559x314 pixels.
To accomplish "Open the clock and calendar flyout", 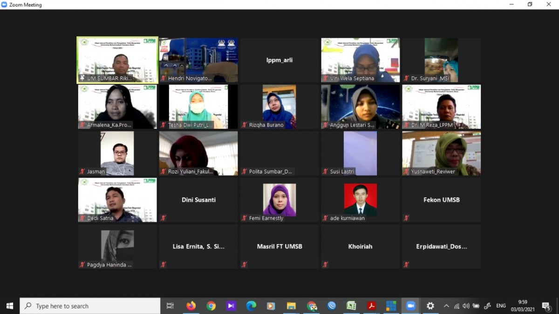I will 522,306.
